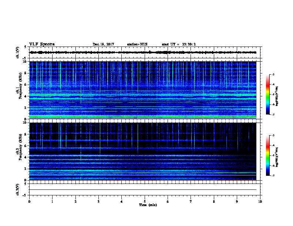
Task: Click the ch.2 colorbar unit label text
Action: coord(277,157)
